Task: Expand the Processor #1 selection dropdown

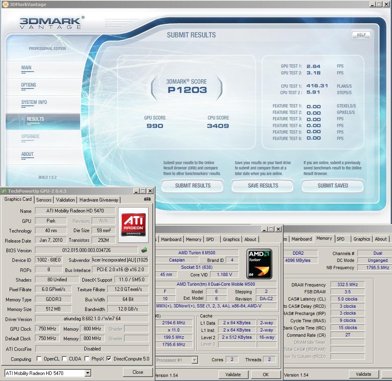Action: pyautogui.click(x=195, y=360)
